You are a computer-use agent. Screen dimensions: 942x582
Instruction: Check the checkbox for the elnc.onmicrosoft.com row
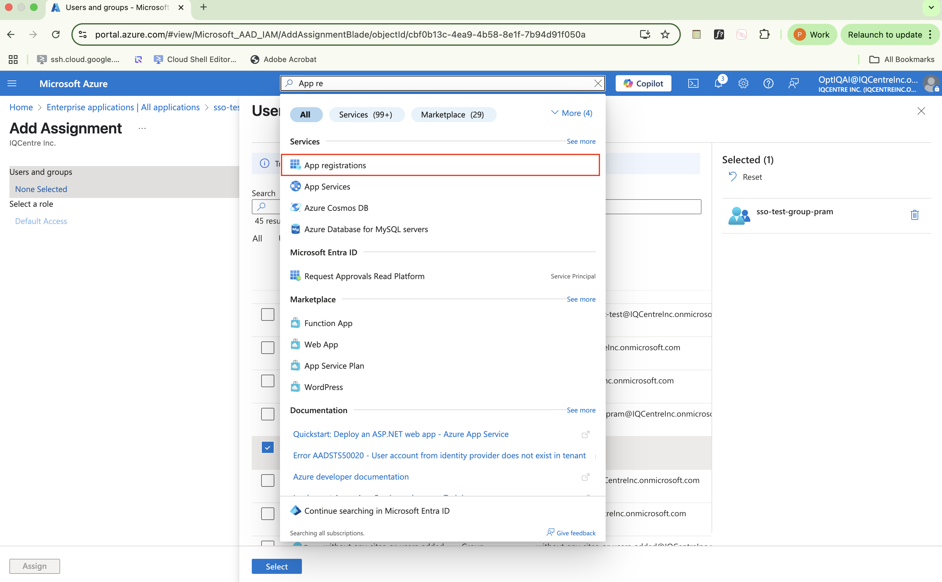(x=267, y=348)
